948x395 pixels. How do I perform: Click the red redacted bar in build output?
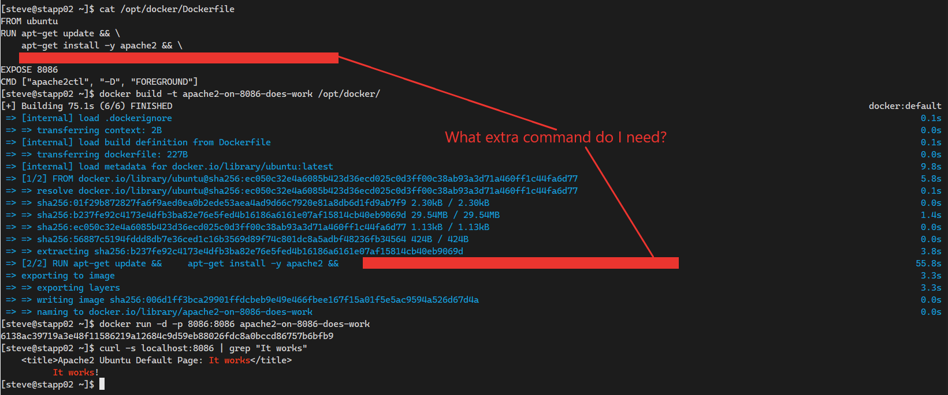pyautogui.click(x=521, y=263)
